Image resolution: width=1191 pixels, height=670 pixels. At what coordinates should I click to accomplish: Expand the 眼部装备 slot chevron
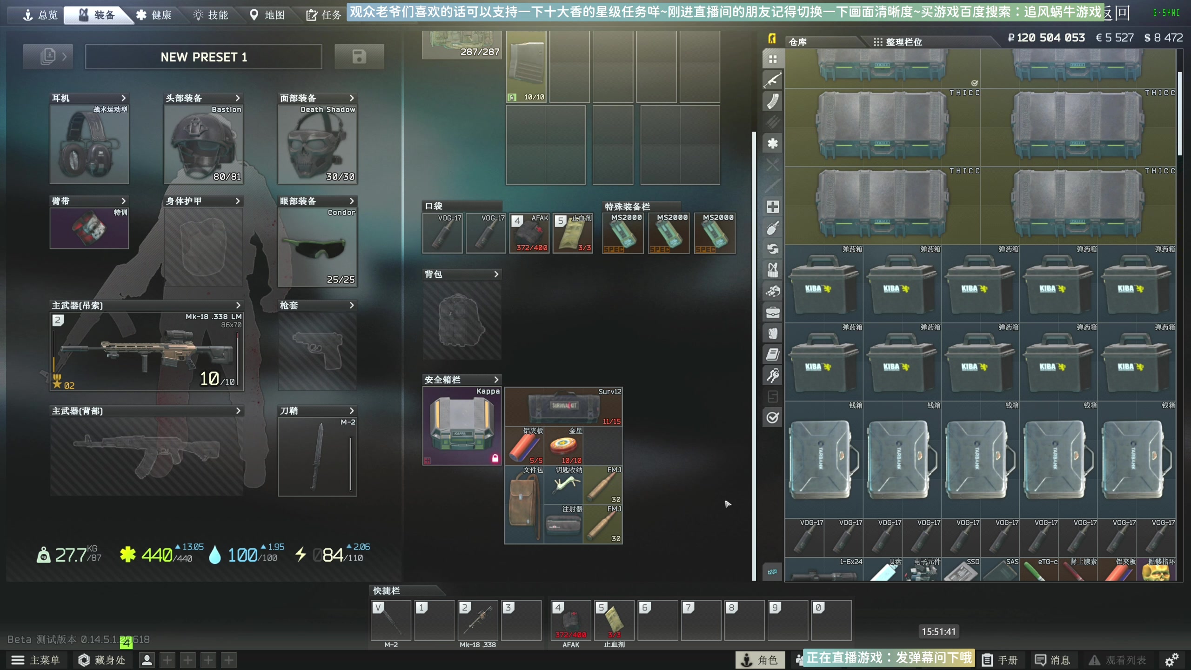point(351,201)
